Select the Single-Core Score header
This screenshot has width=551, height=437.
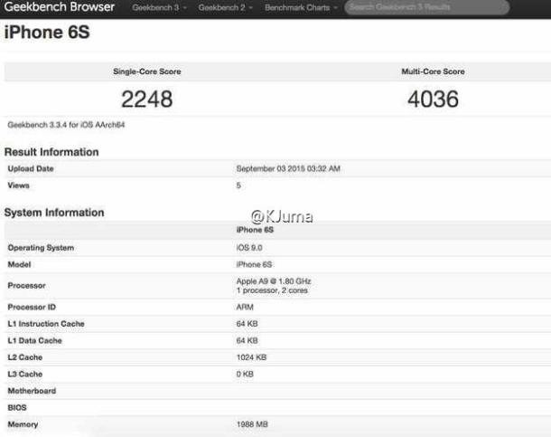[147, 71]
